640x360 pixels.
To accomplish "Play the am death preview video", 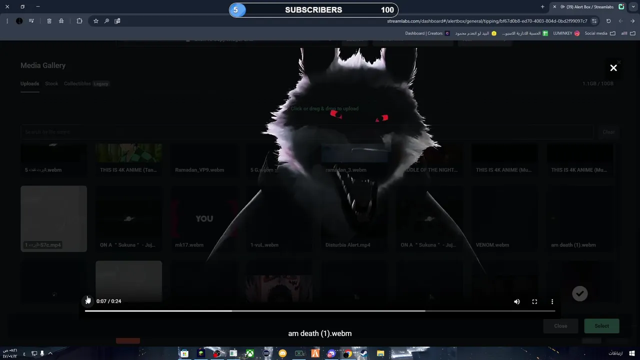I will (x=87, y=301).
